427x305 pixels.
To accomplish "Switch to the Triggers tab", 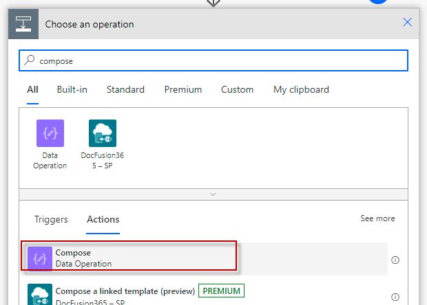I will point(51,219).
